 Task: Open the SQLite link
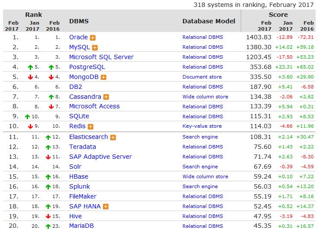point(79,116)
